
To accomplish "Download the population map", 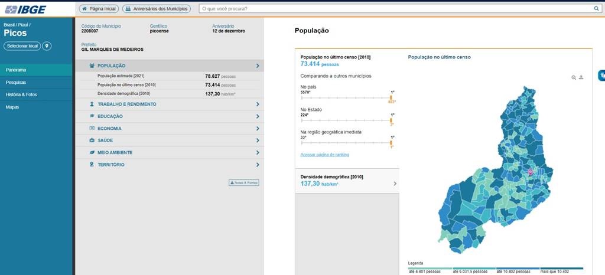I will [581, 77].
